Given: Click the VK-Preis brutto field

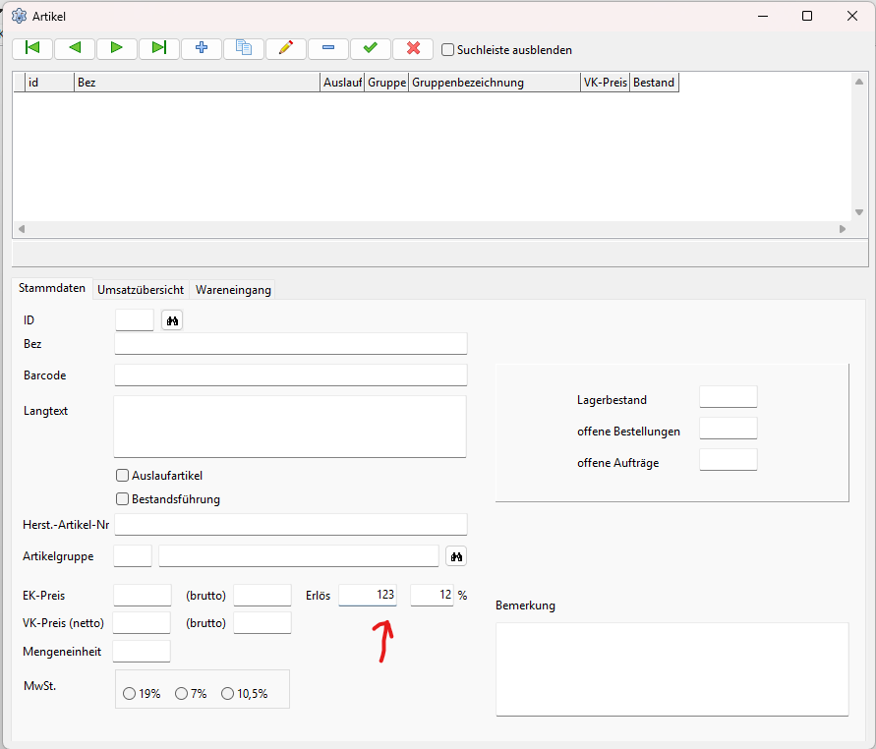Looking at the screenshot, I should 263,623.
